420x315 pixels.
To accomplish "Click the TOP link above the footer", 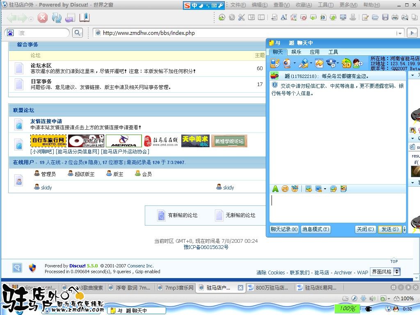I will click(394, 261).
